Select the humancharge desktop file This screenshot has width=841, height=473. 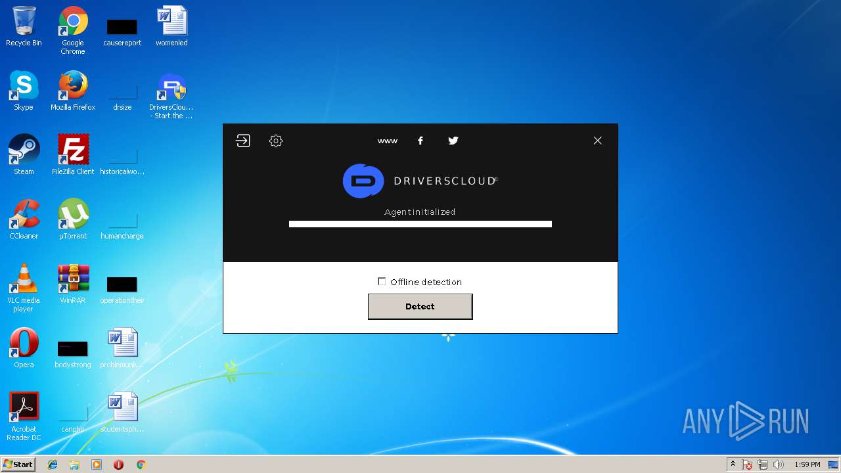(x=122, y=226)
